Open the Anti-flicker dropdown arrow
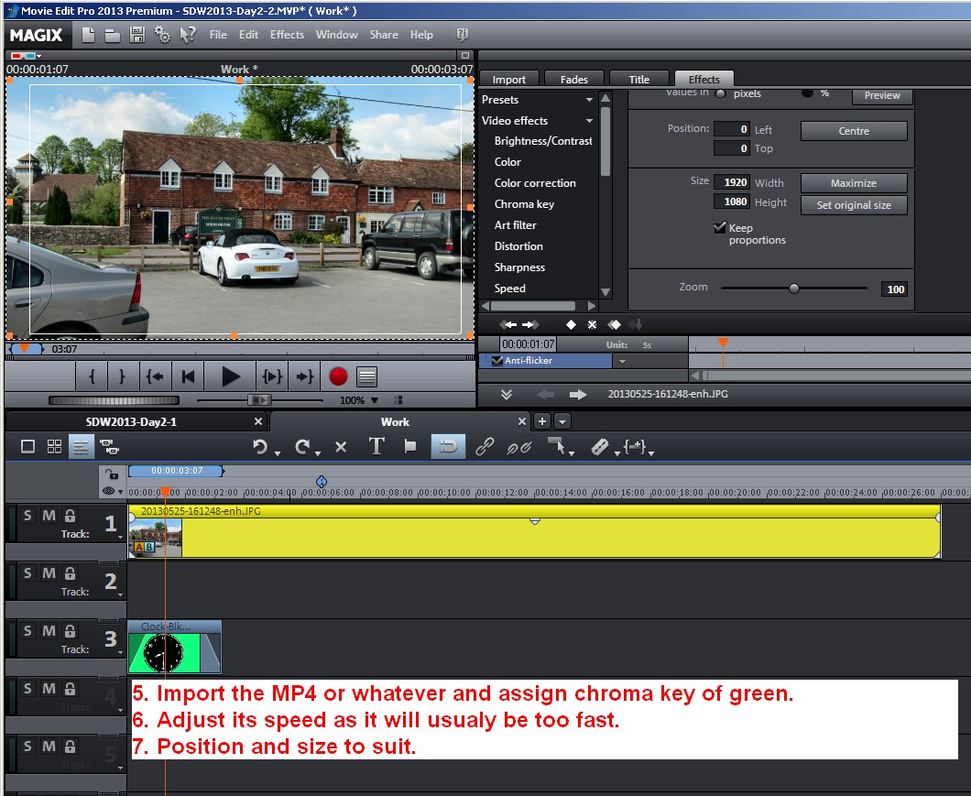The width and height of the screenshot is (971, 796). (x=622, y=361)
